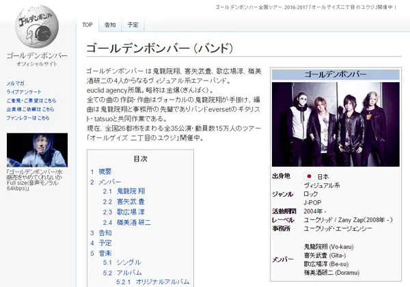
Task: Click 日本 in the infobox
Action: tap(323, 177)
